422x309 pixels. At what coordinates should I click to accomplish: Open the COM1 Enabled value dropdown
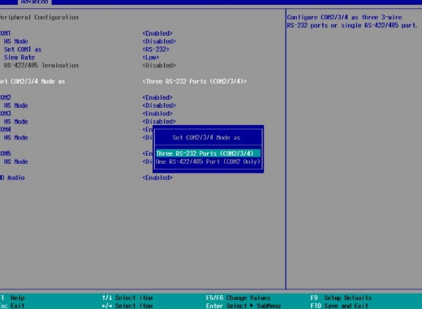coord(157,33)
